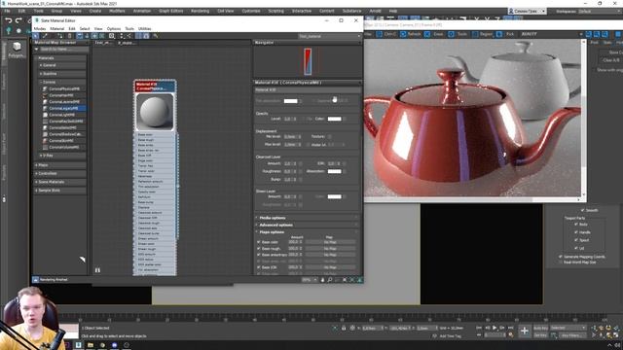The height and width of the screenshot is (350, 623).
Task: Toggle the teapot Lid checkbox
Action: tap(576, 248)
